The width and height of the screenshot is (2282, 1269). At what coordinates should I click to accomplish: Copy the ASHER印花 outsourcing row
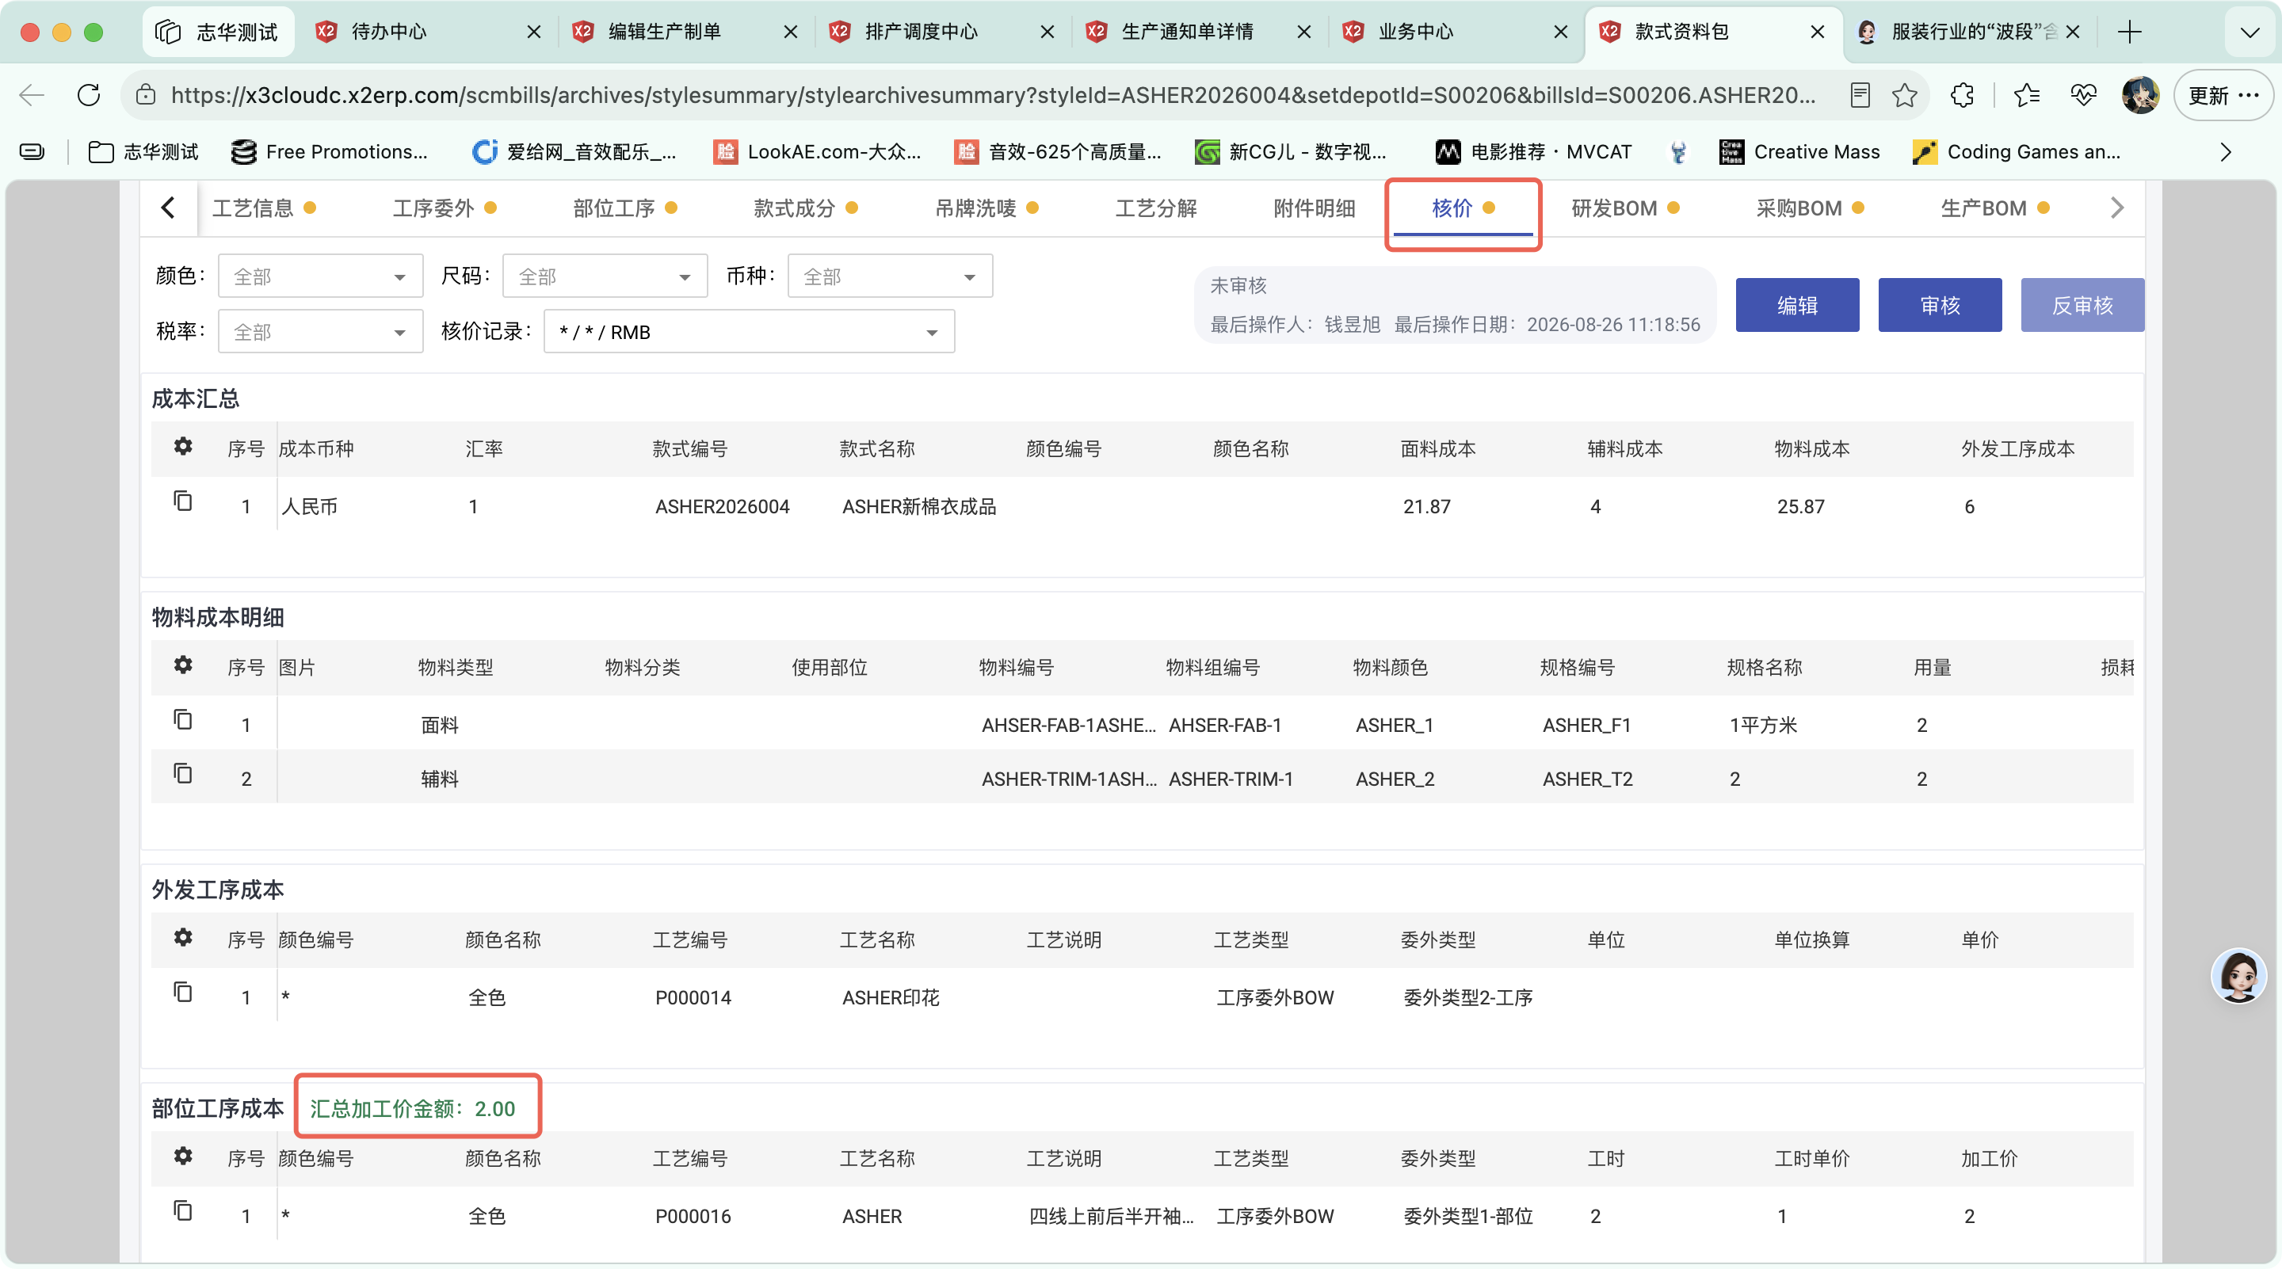(x=182, y=993)
